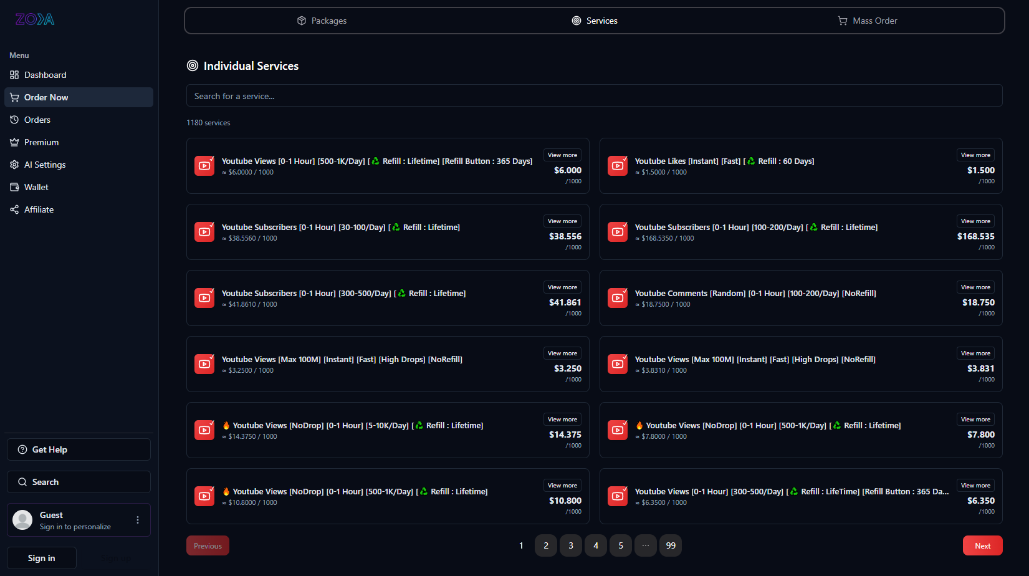This screenshot has width=1029, height=576.
Task: View more for NoDrop 500-1K/Day $7.800
Action: click(x=976, y=420)
